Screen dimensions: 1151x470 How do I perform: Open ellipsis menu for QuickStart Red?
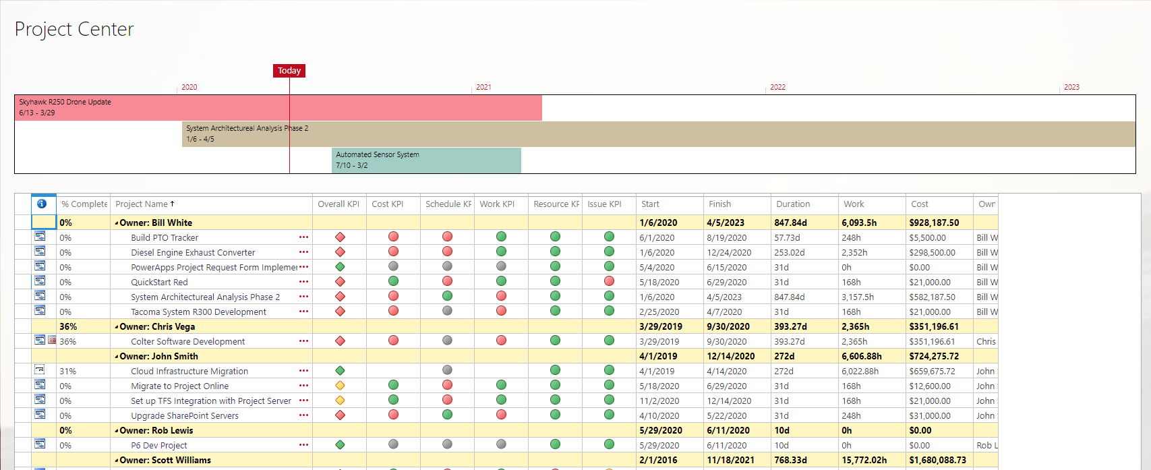303,282
